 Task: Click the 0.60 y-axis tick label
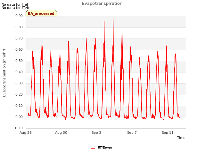coord(19,50)
